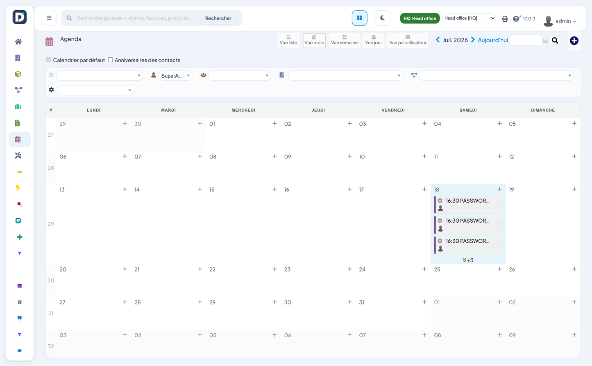Open Products cube icon in sidebar
The width and height of the screenshot is (592, 366).
pos(18,74)
